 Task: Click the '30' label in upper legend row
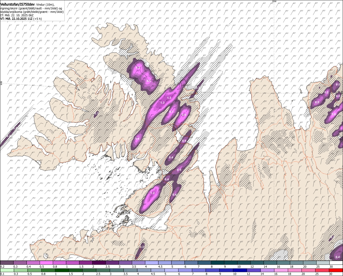[x=331, y=267]
